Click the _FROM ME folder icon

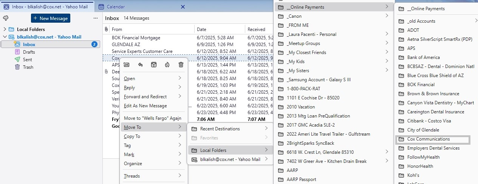[280, 25]
